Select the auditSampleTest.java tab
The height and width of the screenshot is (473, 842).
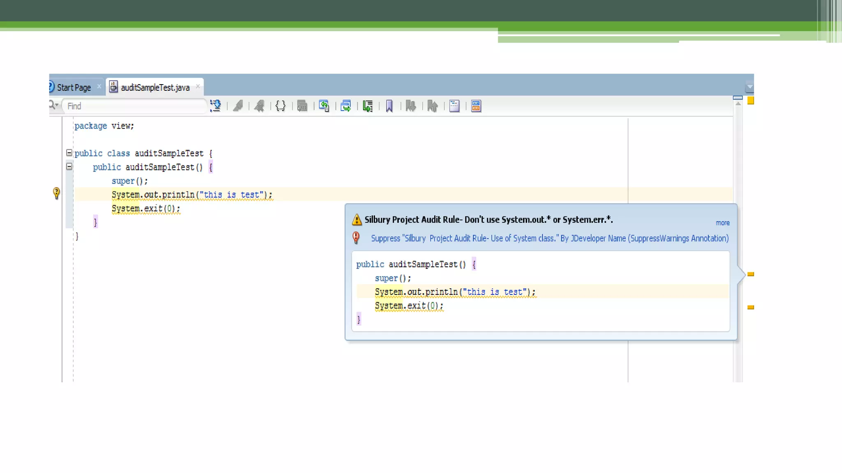coord(155,87)
